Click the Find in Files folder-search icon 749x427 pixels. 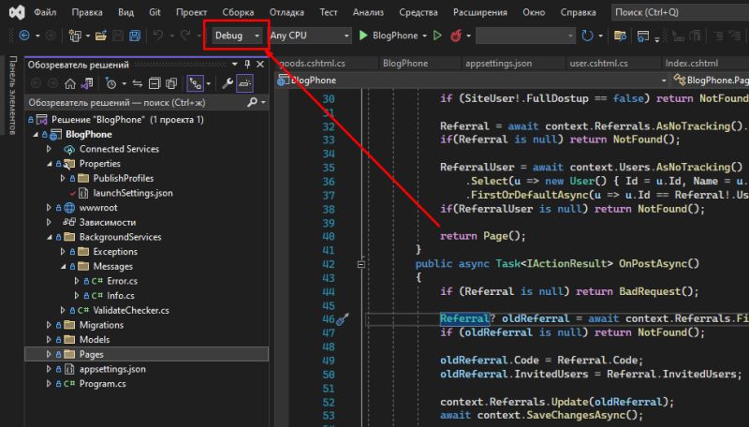click(620, 36)
